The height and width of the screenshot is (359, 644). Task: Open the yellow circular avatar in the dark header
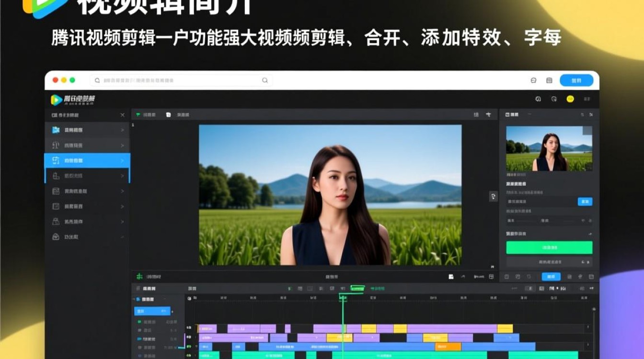[570, 99]
